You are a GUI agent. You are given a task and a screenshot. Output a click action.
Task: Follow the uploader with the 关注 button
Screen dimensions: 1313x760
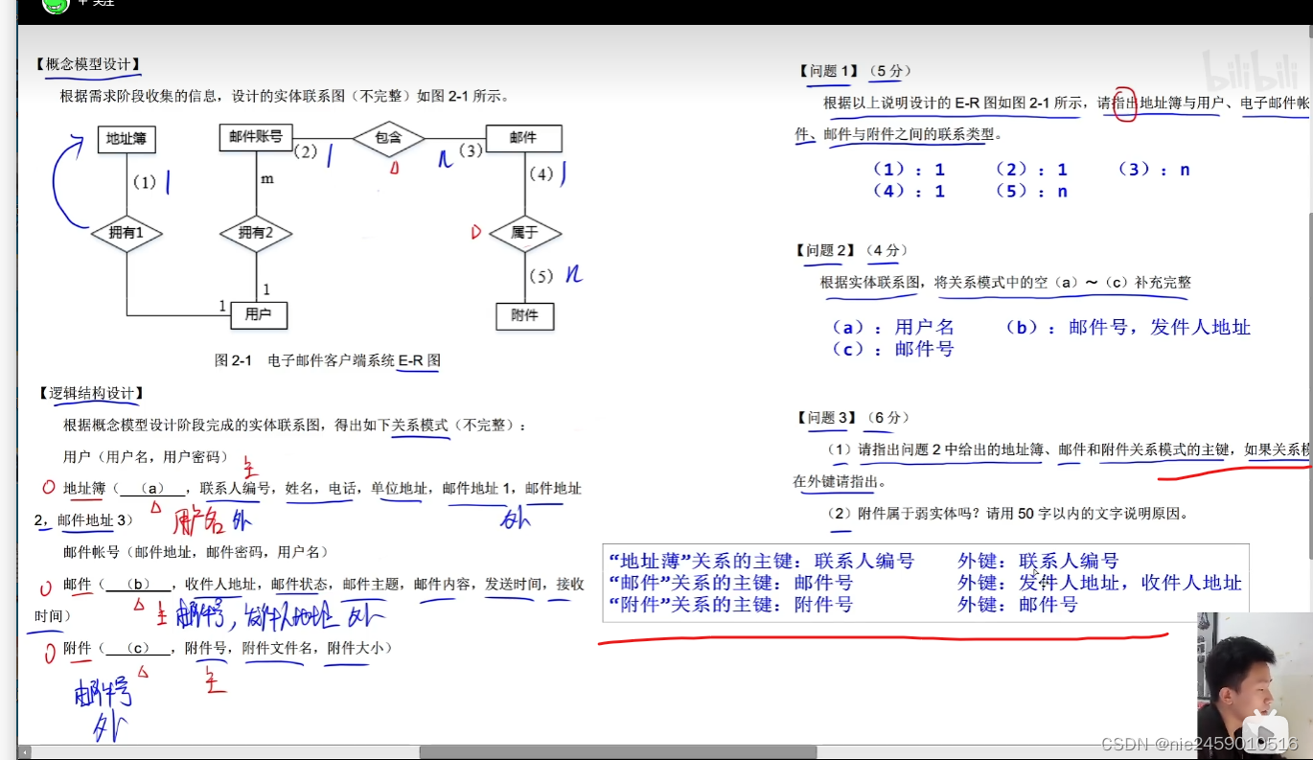click(97, 3)
